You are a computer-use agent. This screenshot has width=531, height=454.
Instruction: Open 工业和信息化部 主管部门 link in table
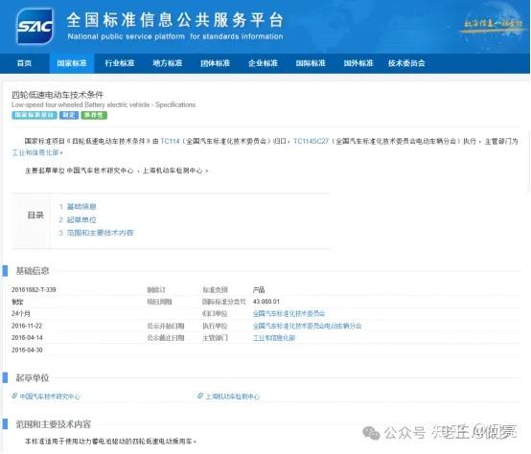(x=274, y=337)
